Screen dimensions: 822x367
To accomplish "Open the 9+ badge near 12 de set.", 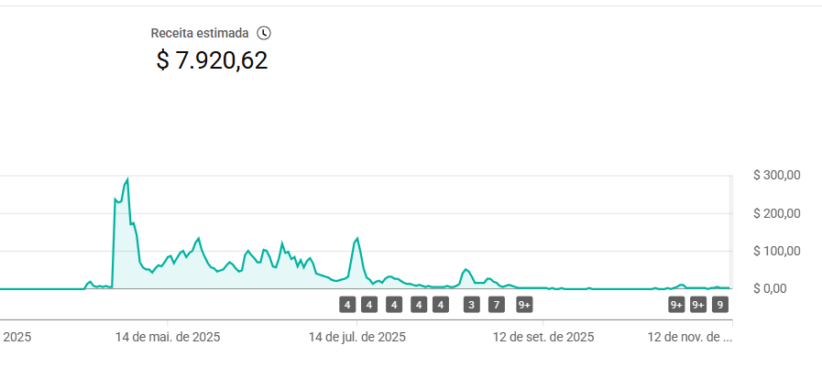I will pyautogui.click(x=524, y=305).
